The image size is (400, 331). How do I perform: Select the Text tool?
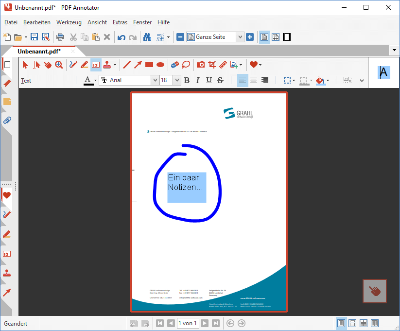coord(96,65)
